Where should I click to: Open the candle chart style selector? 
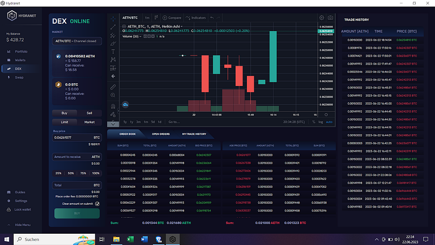pos(156,18)
